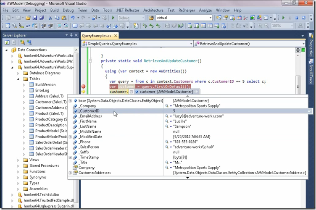Collapse the Data Connections tree node
316x210 pixels.
coord(6,50)
